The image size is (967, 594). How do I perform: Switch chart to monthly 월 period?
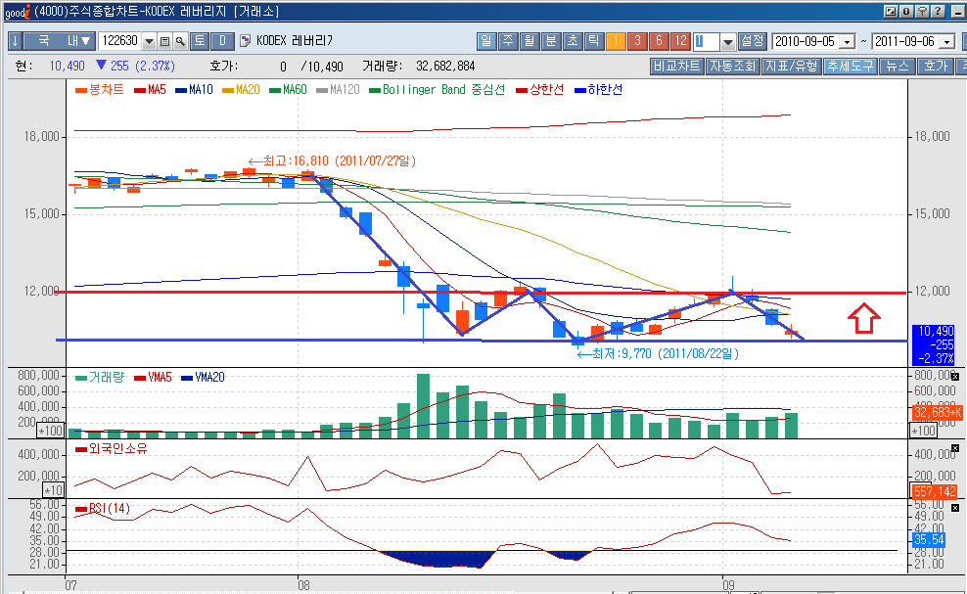coord(530,41)
